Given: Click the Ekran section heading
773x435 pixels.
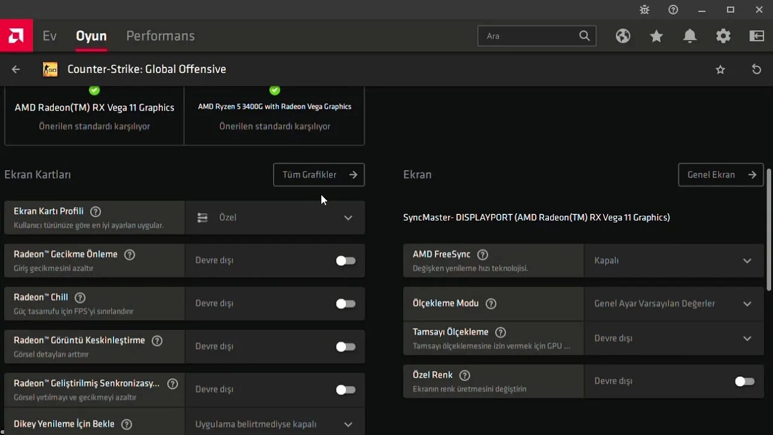Looking at the screenshot, I should [417, 175].
